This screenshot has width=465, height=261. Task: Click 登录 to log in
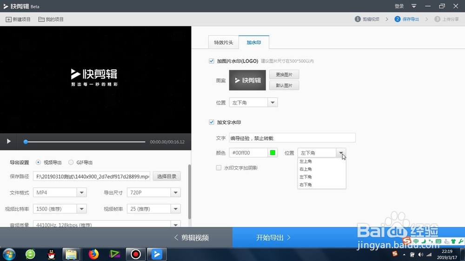[399, 6]
